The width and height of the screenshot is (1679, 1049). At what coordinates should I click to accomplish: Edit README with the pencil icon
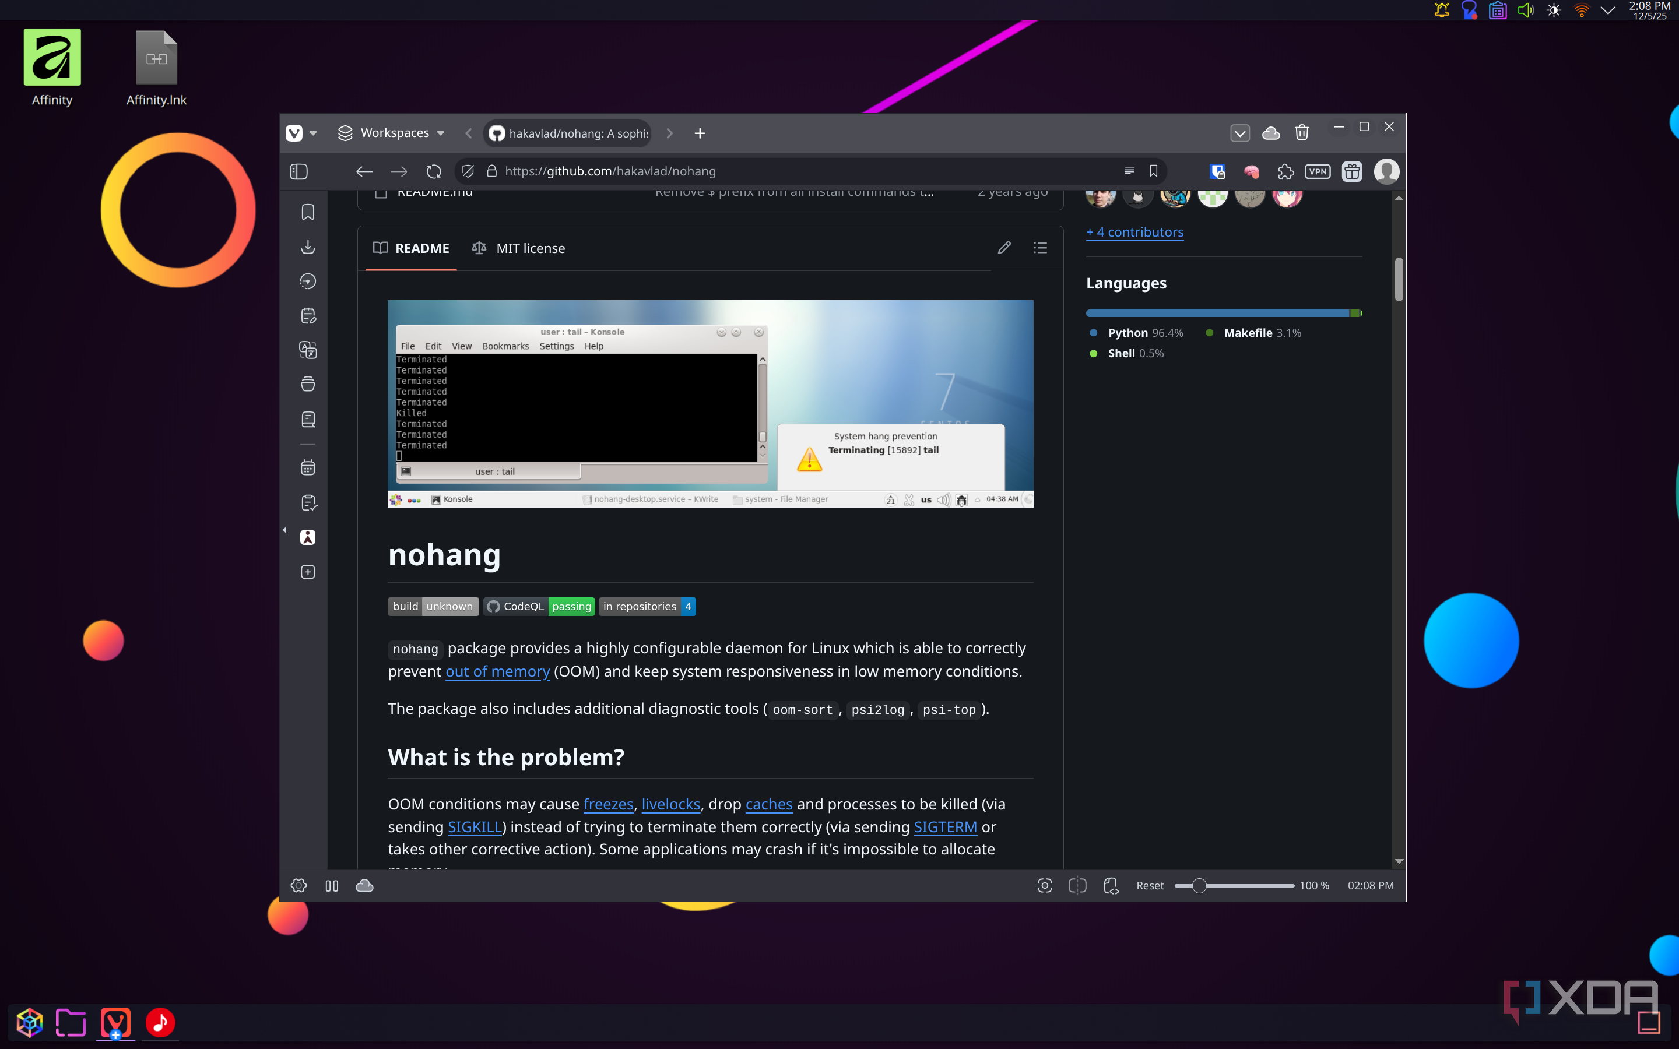tap(1004, 248)
